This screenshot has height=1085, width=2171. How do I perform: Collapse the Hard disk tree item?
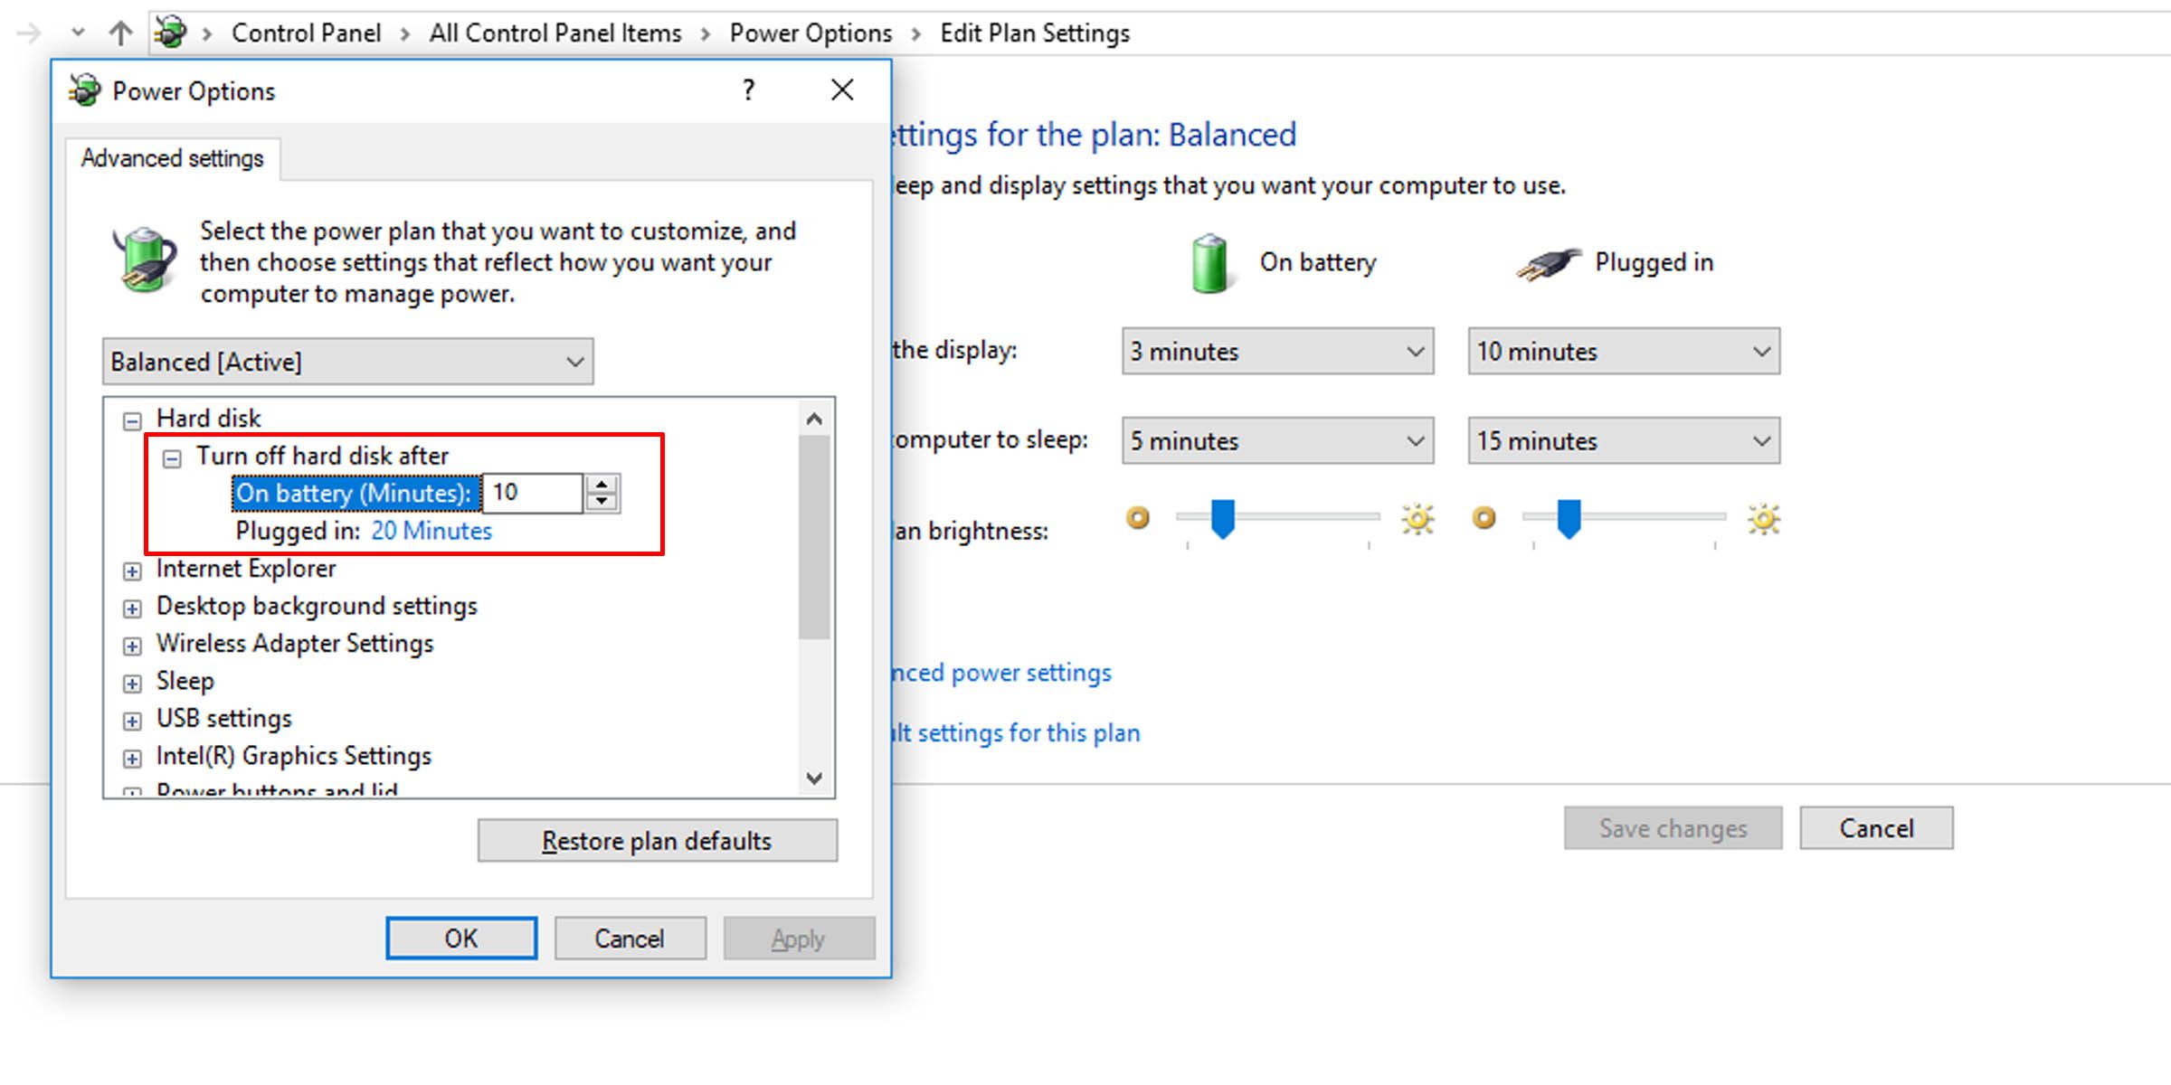point(132,420)
